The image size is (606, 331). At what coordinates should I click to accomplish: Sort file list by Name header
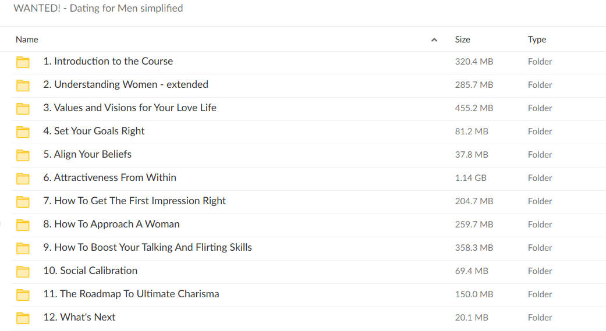pos(27,40)
